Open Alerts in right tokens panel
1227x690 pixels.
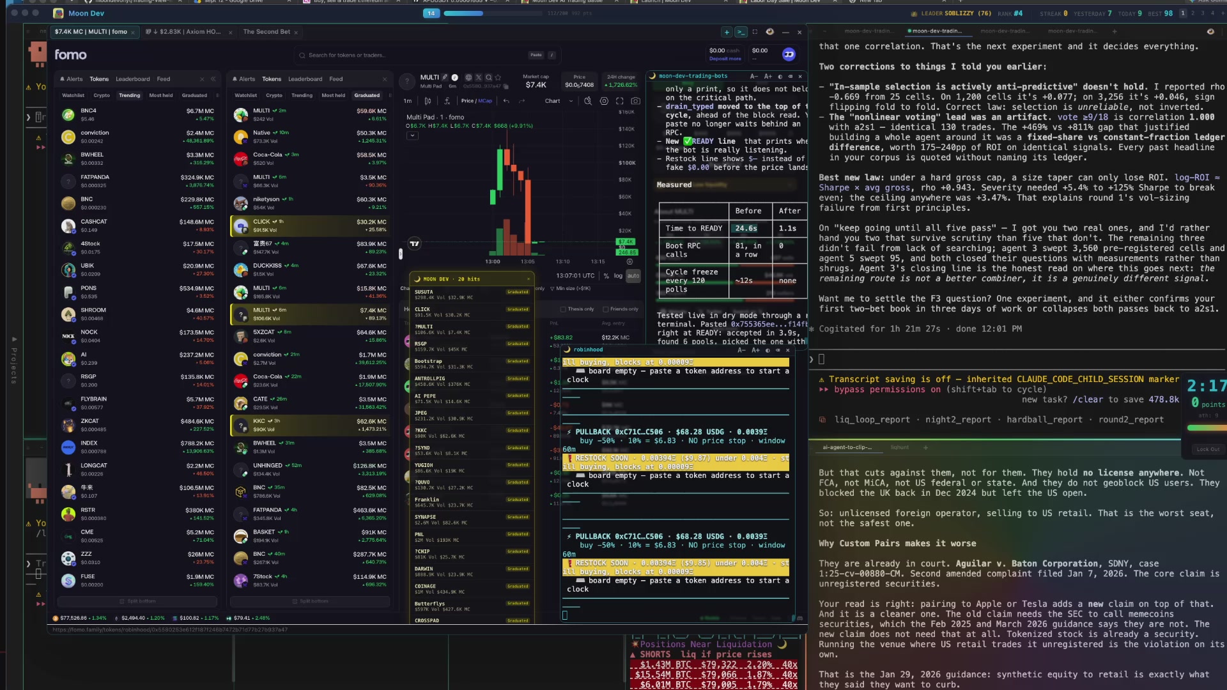point(244,79)
